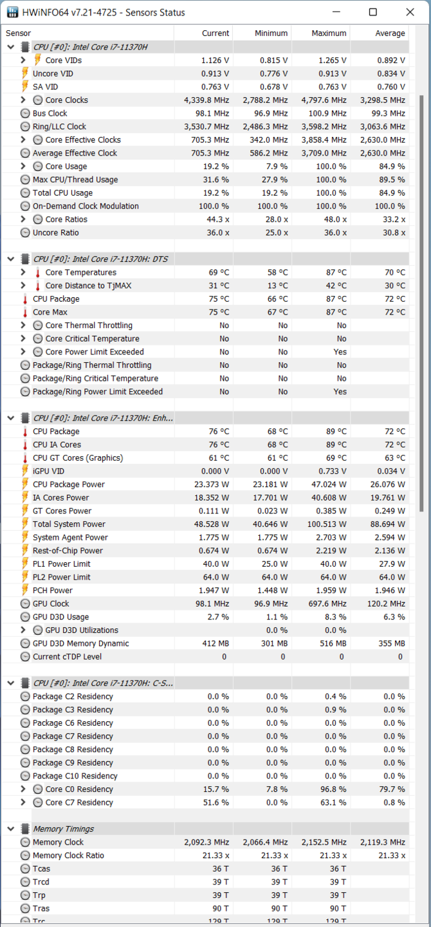Click the GPU Clock gauge icon
Screen dimensions: 431x927
point(25,603)
